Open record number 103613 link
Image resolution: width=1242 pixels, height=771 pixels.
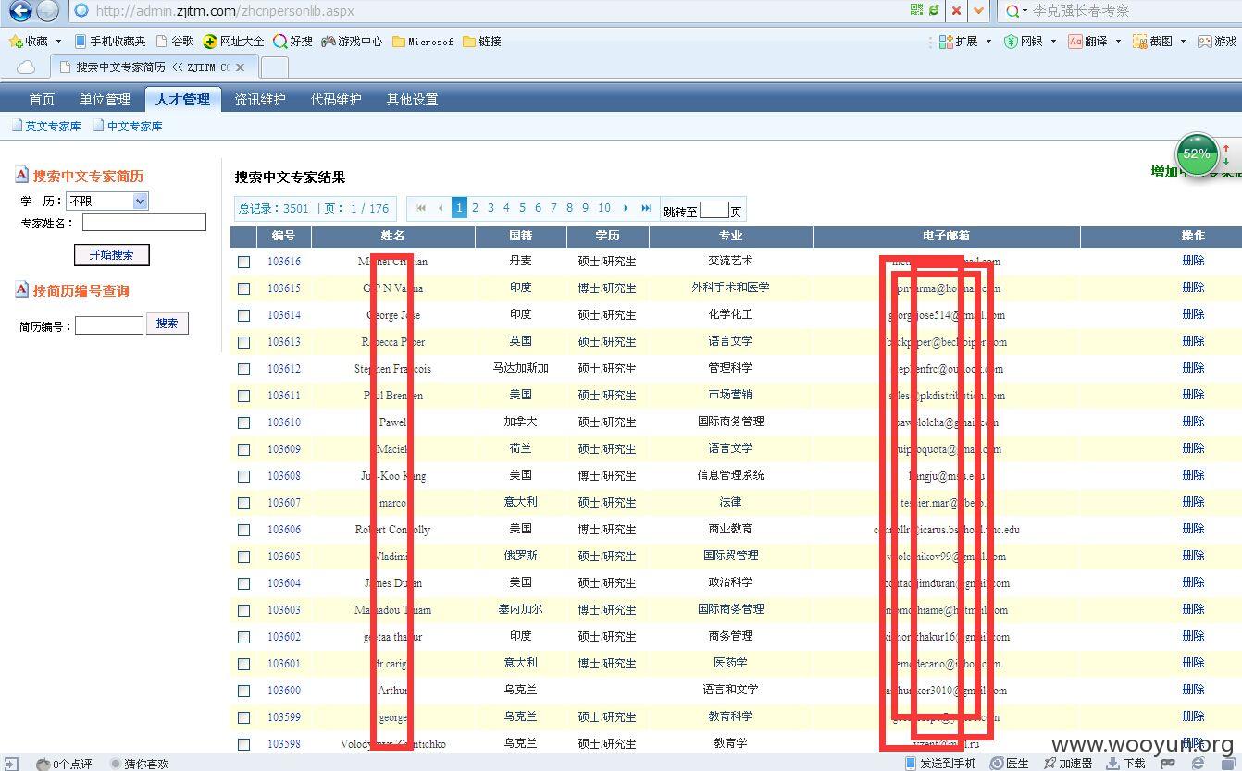[x=284, y=342]
